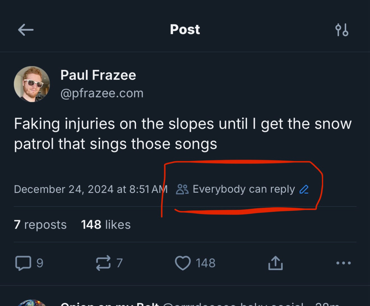Visit the @pfrazee.com handle link
This screenshot has width=370, height=306.
coord(102,93)
